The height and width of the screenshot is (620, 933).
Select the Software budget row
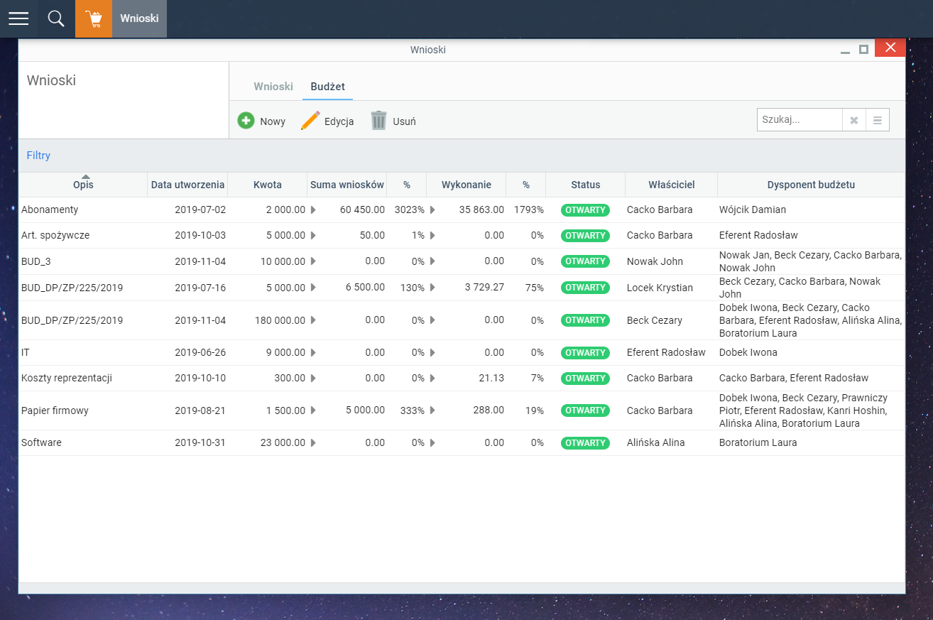pyautogui.click(x=462, y=442)
